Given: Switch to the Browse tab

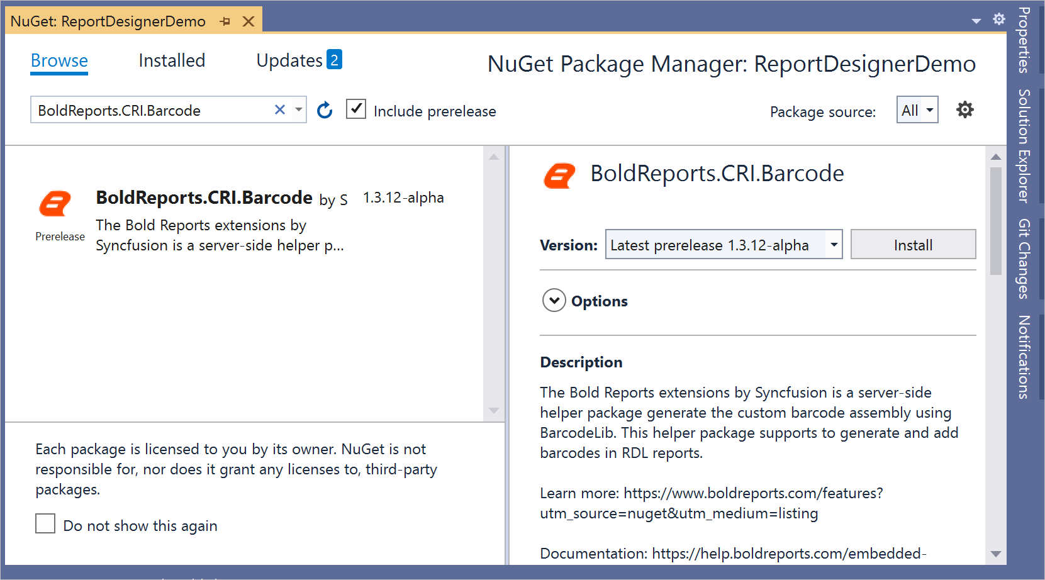Looking at the screenshot, I should click(x=59, y=61).
